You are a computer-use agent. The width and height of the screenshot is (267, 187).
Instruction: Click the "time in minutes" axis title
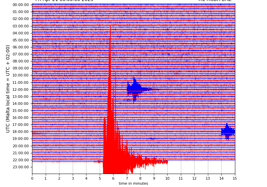(133, 183)
